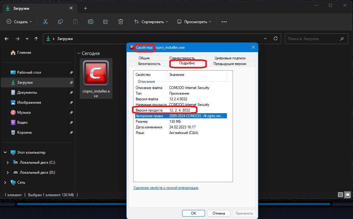Refresh the Загрузки folder
Viewport: 353px width, 219px height.
click(x=275, y=39)
